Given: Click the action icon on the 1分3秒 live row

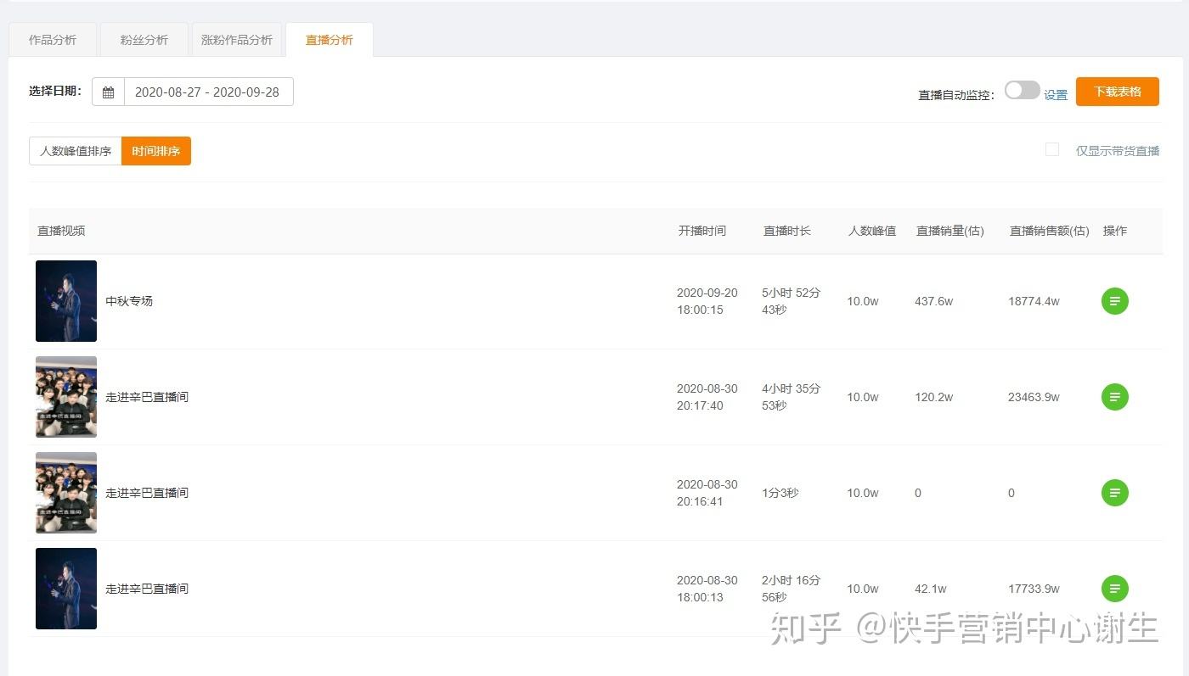Looking at the screenshot, I should click(x=1114, y=493).
